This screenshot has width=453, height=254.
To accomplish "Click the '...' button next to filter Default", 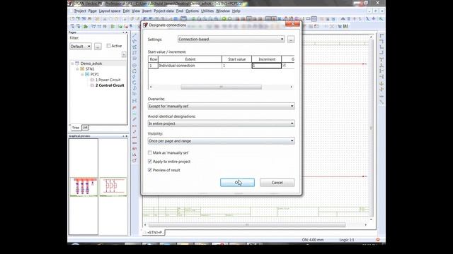I will pyautogui.click(x=98, y=46).
